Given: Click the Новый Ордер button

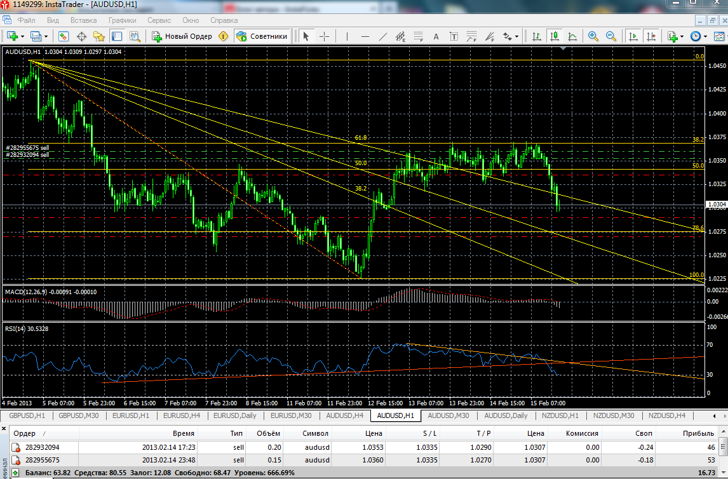Looking at the screenshot, I should click(x=182, y=36).
